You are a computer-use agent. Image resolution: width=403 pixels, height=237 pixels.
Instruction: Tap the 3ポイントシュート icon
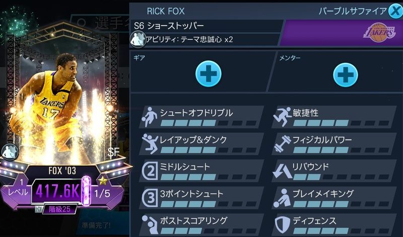click(150, 198)
